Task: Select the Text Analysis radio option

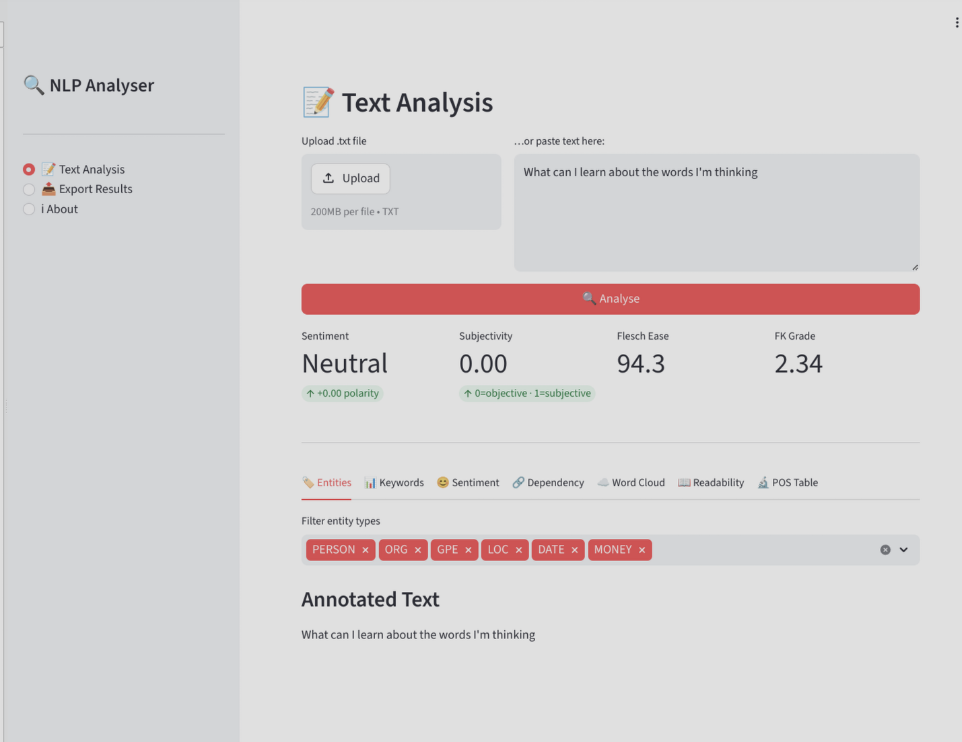Action: (x=29, y=170)
